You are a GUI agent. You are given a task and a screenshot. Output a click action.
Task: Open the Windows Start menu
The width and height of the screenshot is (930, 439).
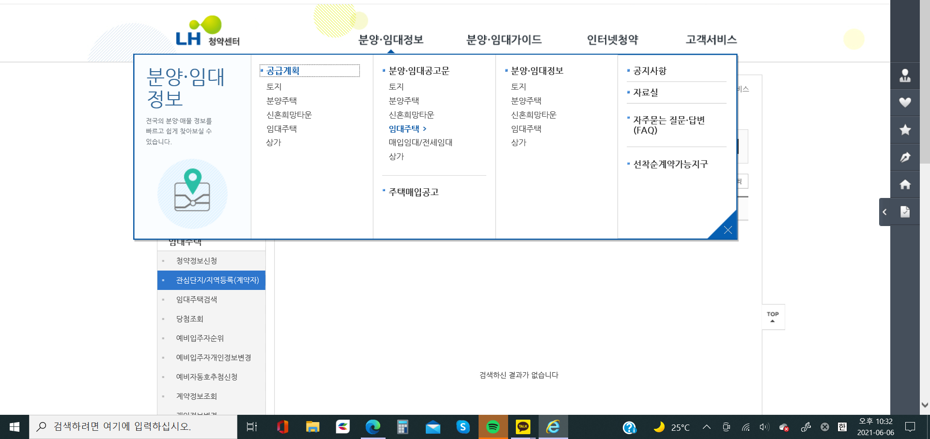(15, 427)
